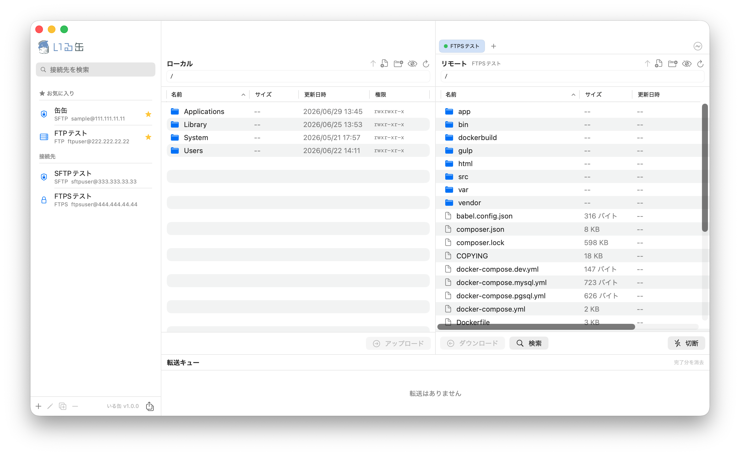Select FTPSテスト connection in sidebar
This screenshot has width=740, height=456.
tap(95, 200)
